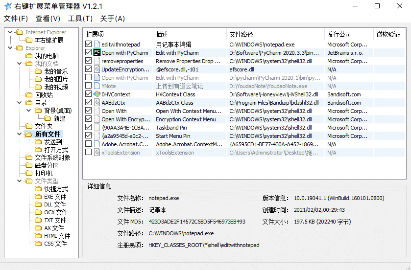
Task: Collapse the Explorer tree node
Action: pos(10,48)
